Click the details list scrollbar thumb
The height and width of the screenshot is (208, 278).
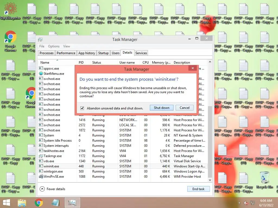(x=210, y=141)
